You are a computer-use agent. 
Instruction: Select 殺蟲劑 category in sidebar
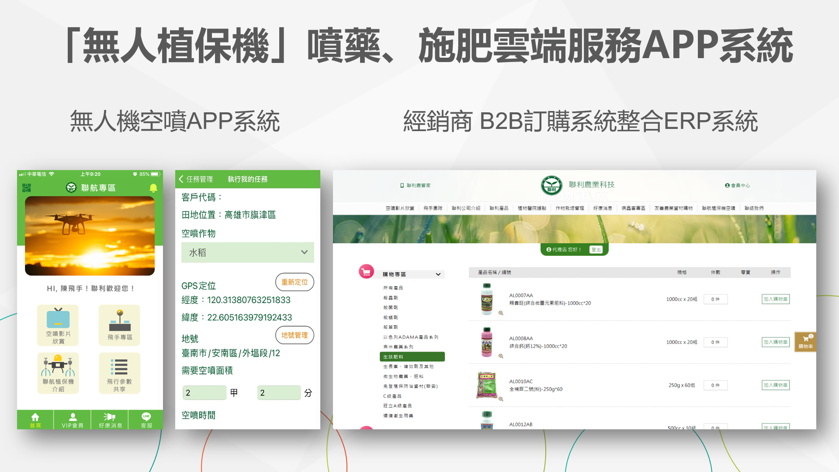(390, 298)
